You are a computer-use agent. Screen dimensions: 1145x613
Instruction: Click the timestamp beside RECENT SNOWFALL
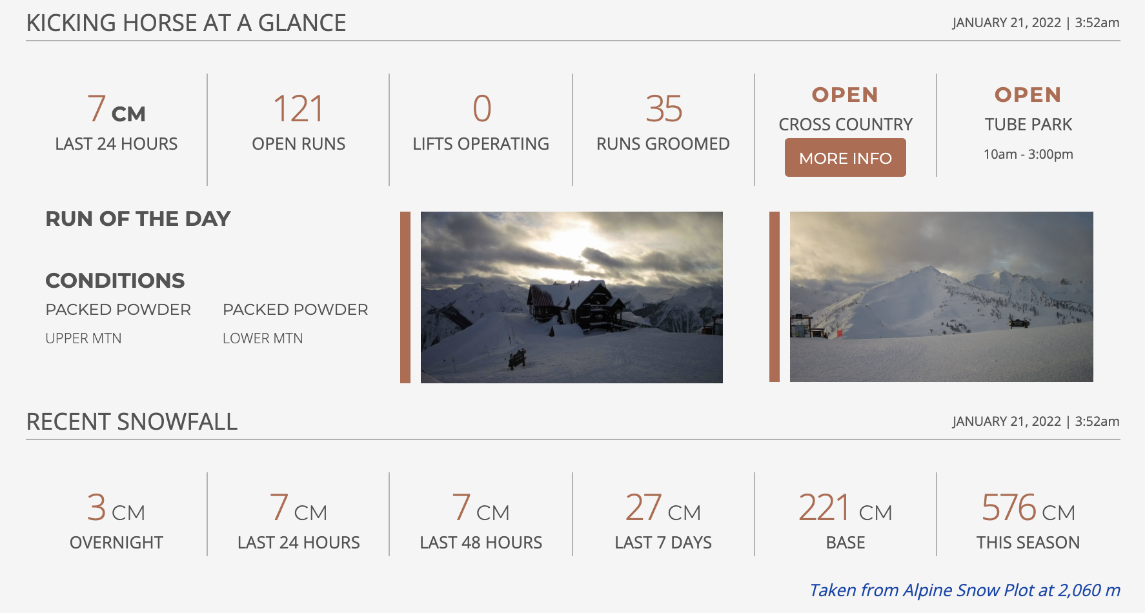pos(1036,421)
